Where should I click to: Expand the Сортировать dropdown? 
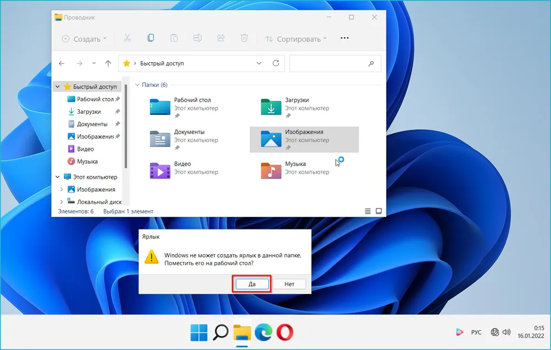coord(296,39)
